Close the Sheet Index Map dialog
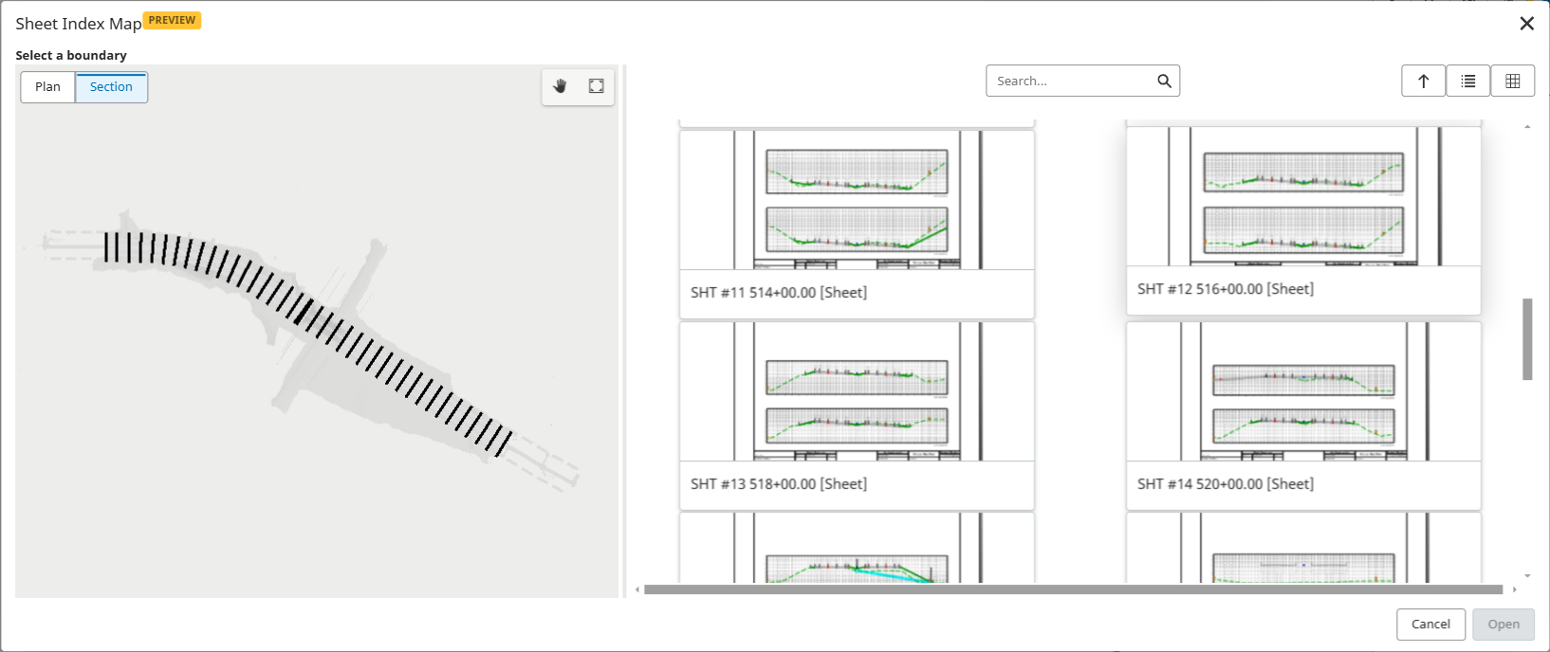Screen dimensions: 1550x652 click(x=1526, y=24)
